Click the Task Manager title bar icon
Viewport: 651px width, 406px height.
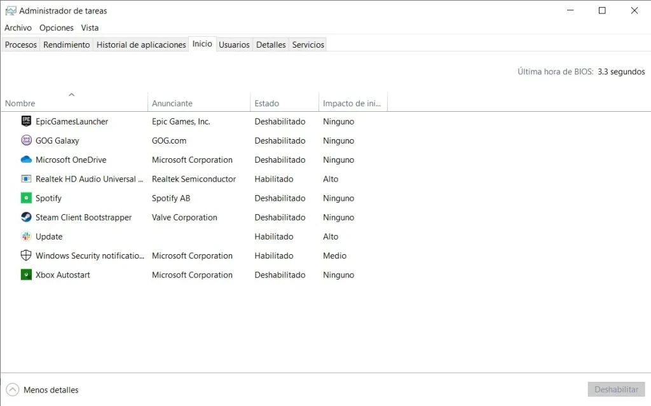point(10,11)
